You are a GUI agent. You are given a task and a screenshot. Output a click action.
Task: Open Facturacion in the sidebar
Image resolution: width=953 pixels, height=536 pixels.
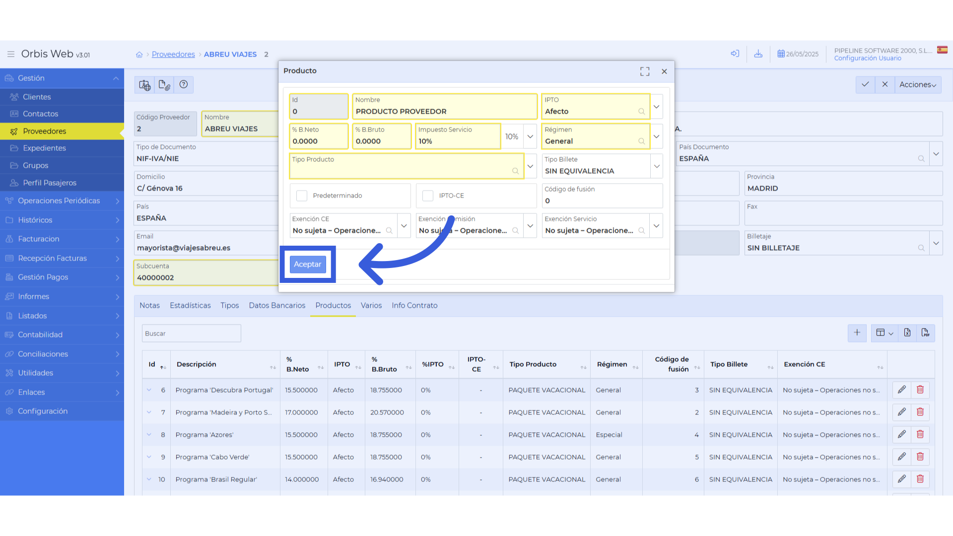[x=62, y=239]
